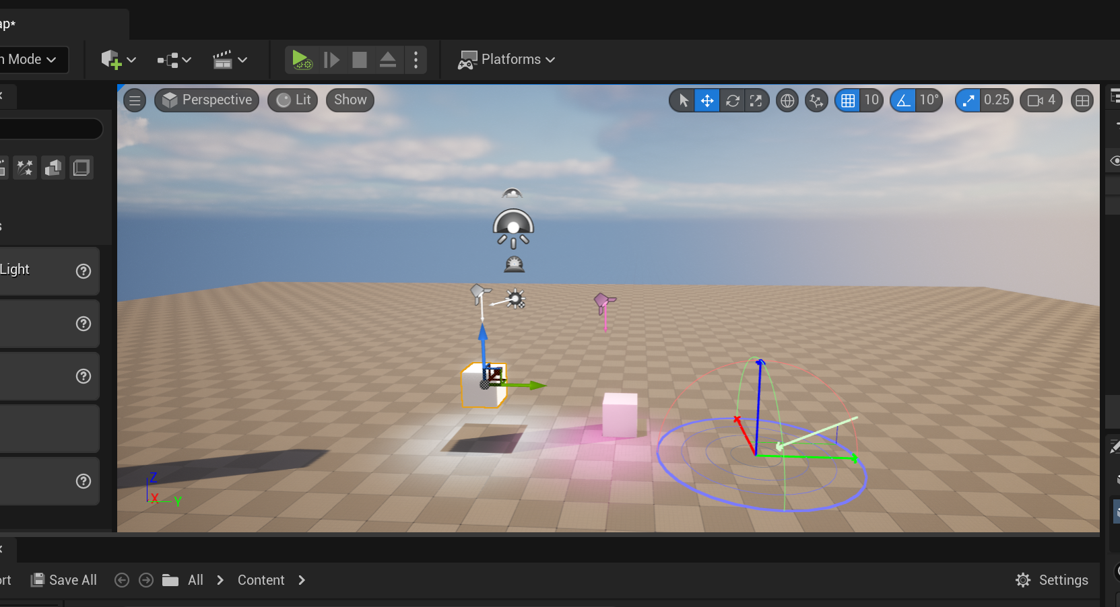Select All in breadcrumb path
Screen dimensions: 1120x607
click(x=195, y=580)
